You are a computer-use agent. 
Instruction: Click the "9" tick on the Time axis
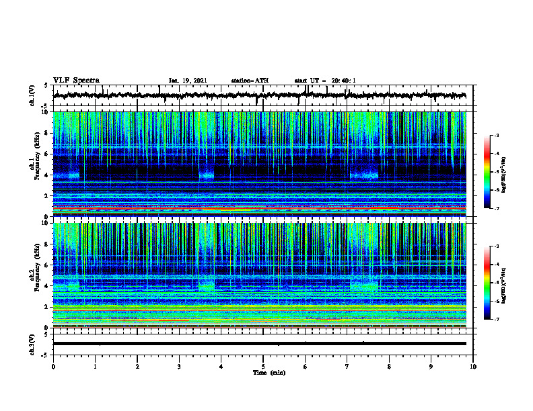(431, 367)
